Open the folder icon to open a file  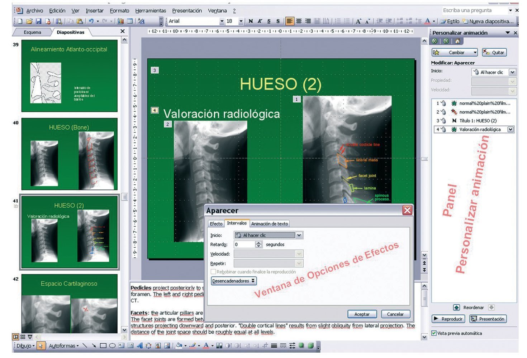29,21
